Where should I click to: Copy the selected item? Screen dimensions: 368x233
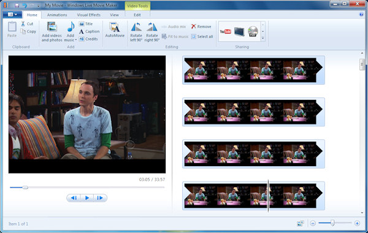coord(28,31)
